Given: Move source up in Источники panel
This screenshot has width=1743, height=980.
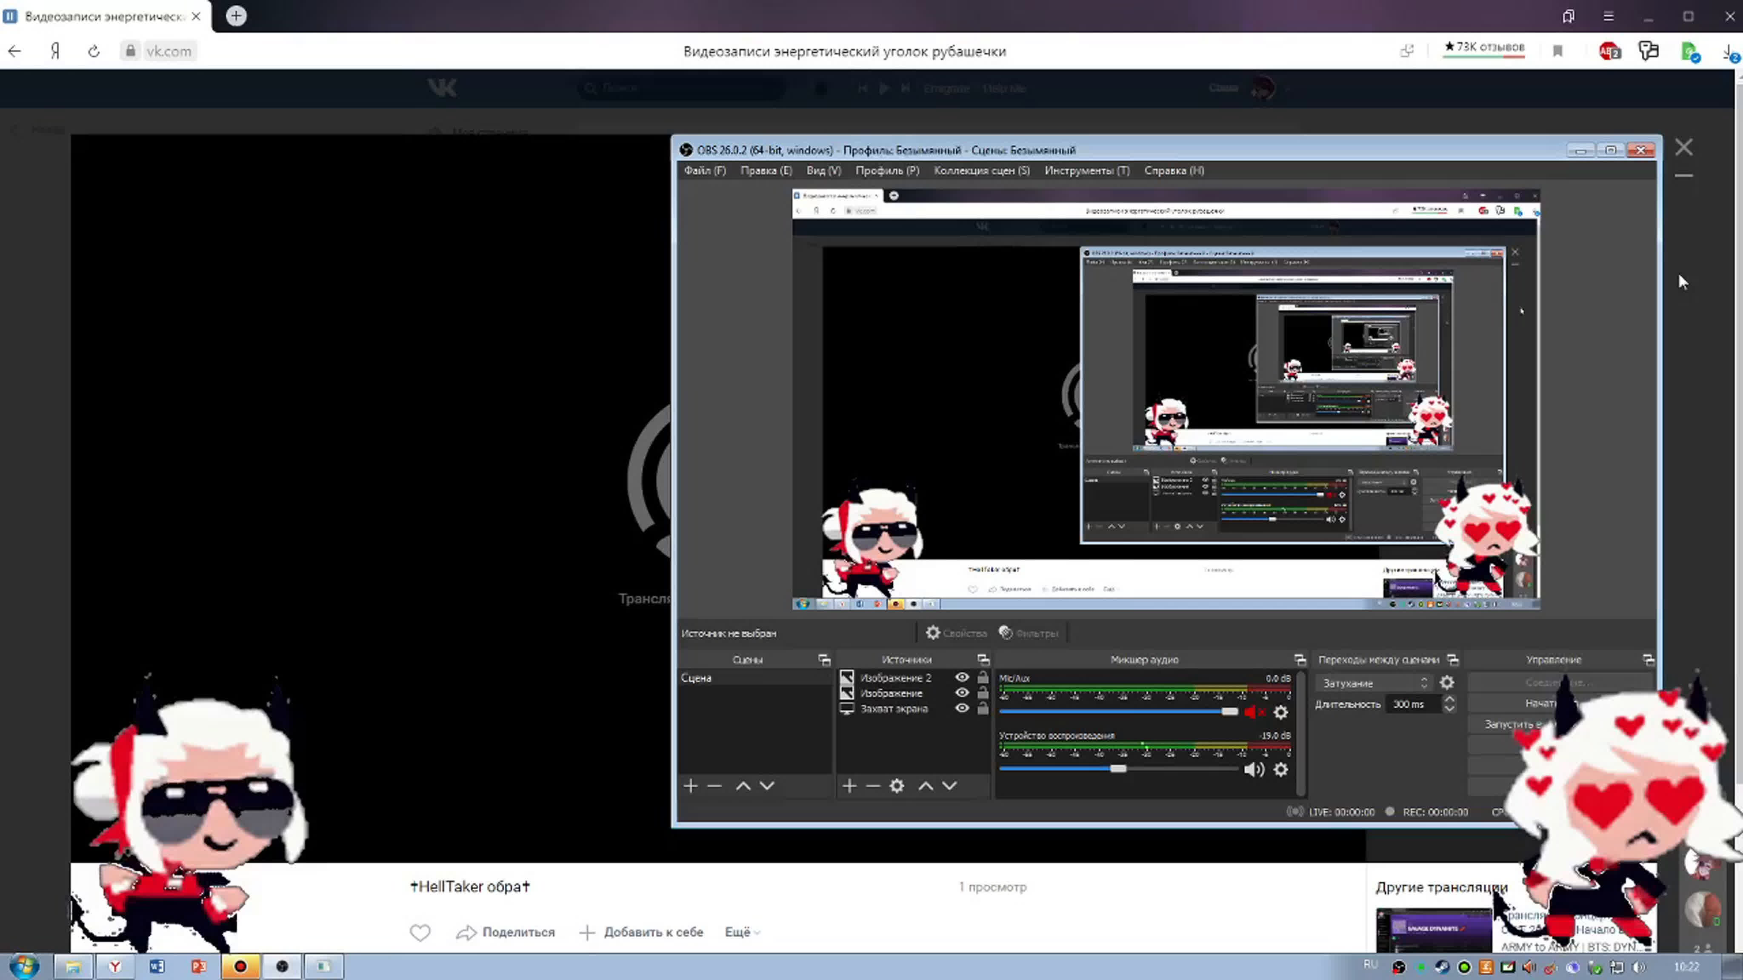Looking at the screenshot, I should pos(926,786).
